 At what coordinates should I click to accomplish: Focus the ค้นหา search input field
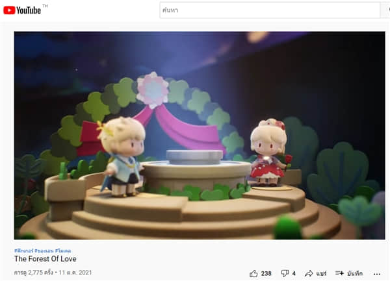[x=270, y=10]
